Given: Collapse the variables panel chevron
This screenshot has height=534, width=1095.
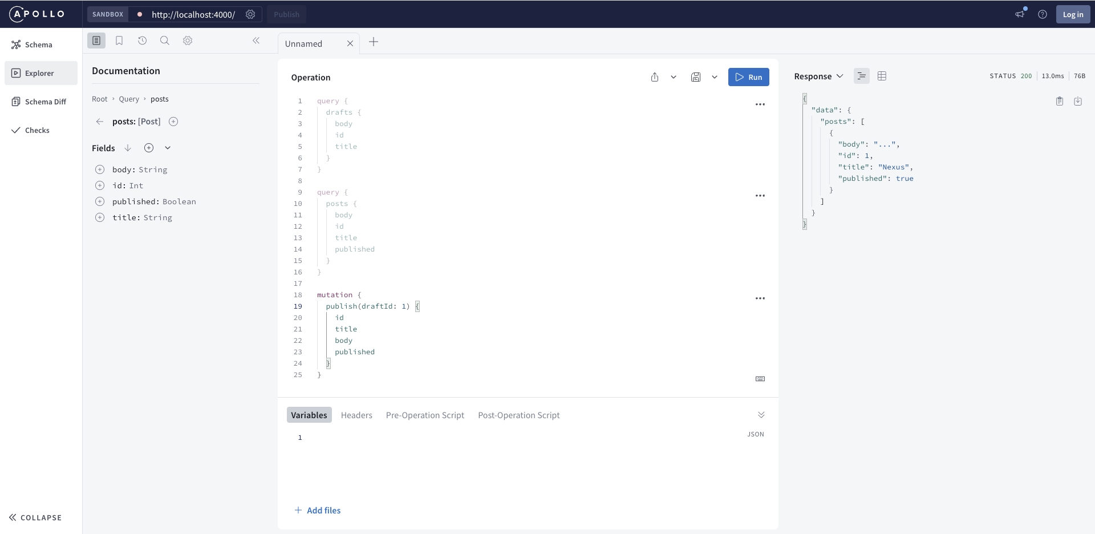Looking at the screenshot, I should tap(761, 415).
